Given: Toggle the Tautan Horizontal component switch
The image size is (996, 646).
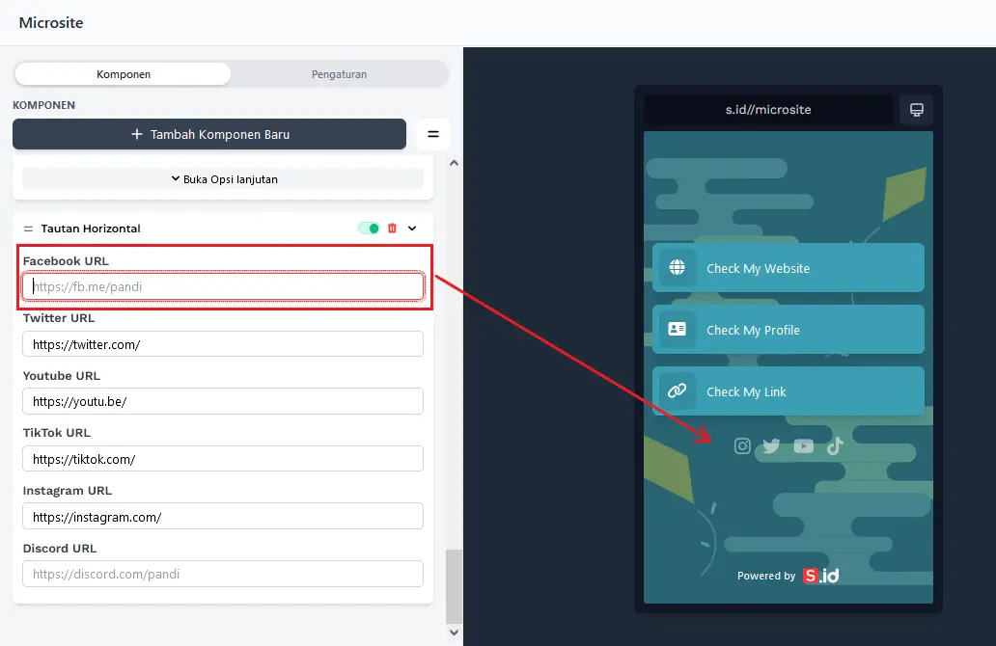Looking at the screenshot, I should coord(369,229).
